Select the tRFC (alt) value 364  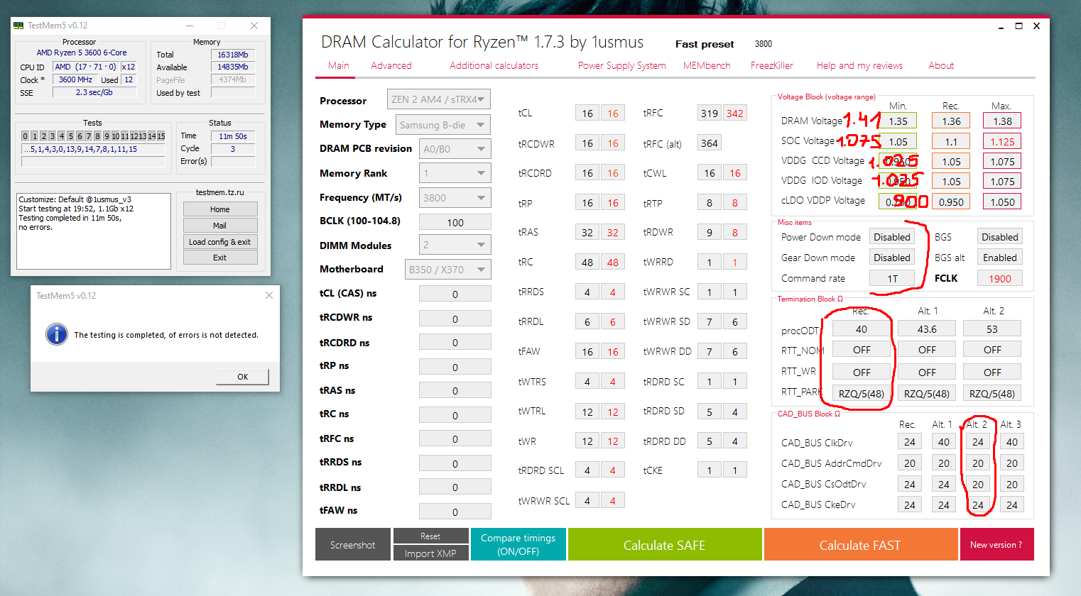coord(710,143)
